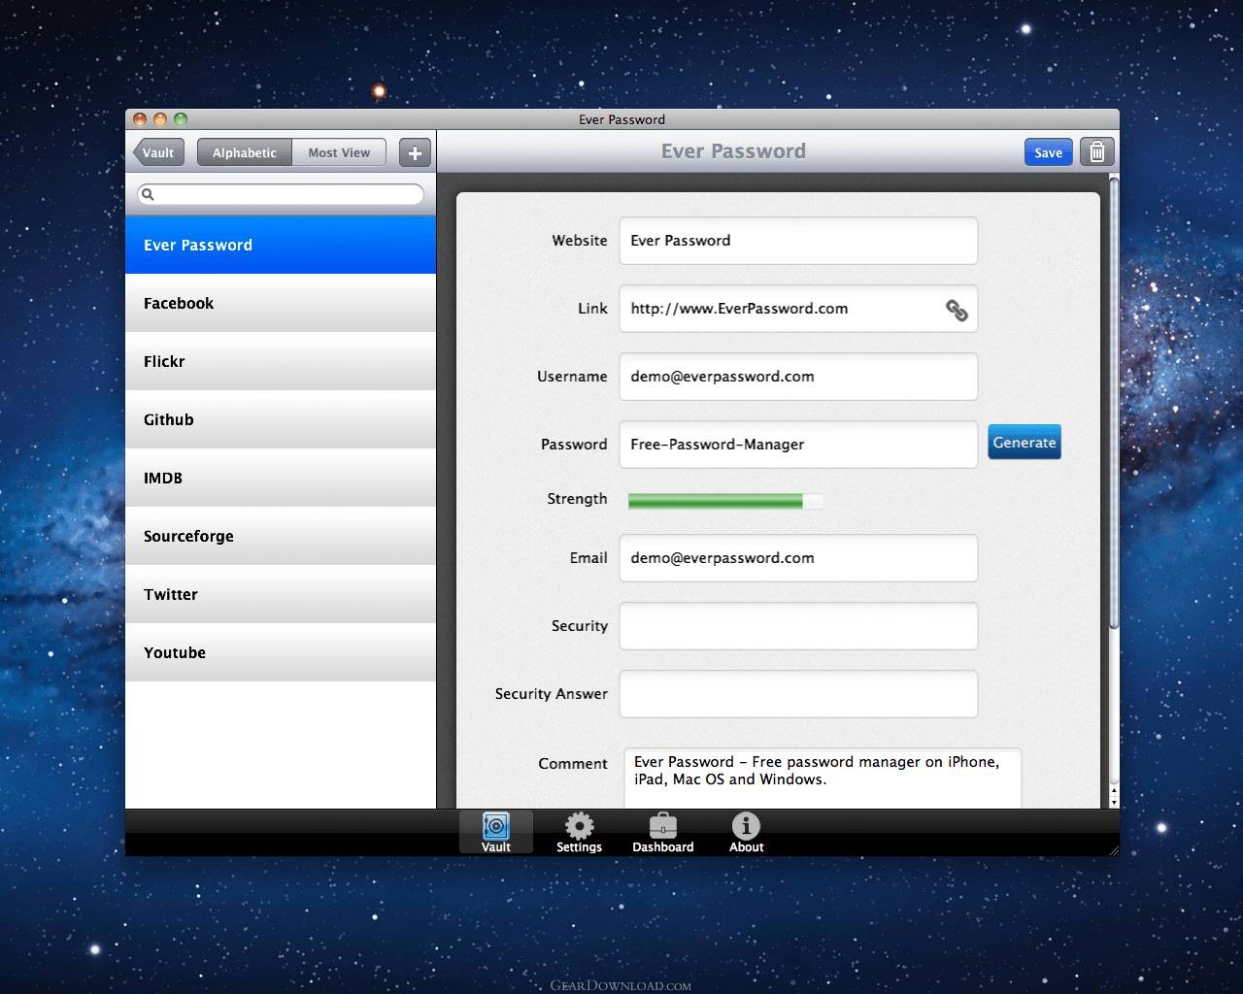The image size is (1243, 994).
Task: Select the IMDB list entry
Action: coord(281,478)
